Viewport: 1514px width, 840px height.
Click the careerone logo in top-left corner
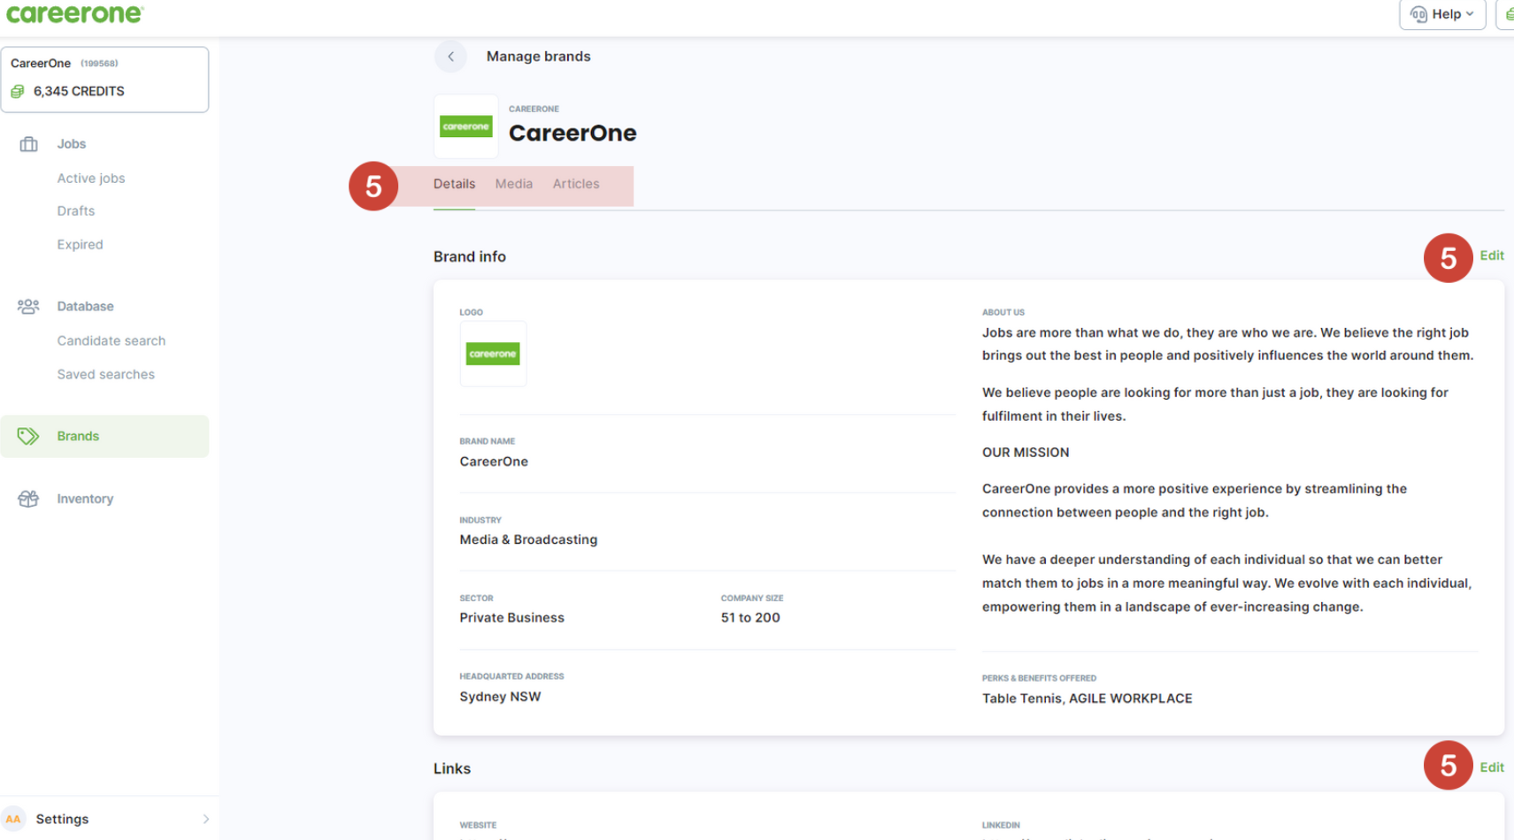(75, 13)
